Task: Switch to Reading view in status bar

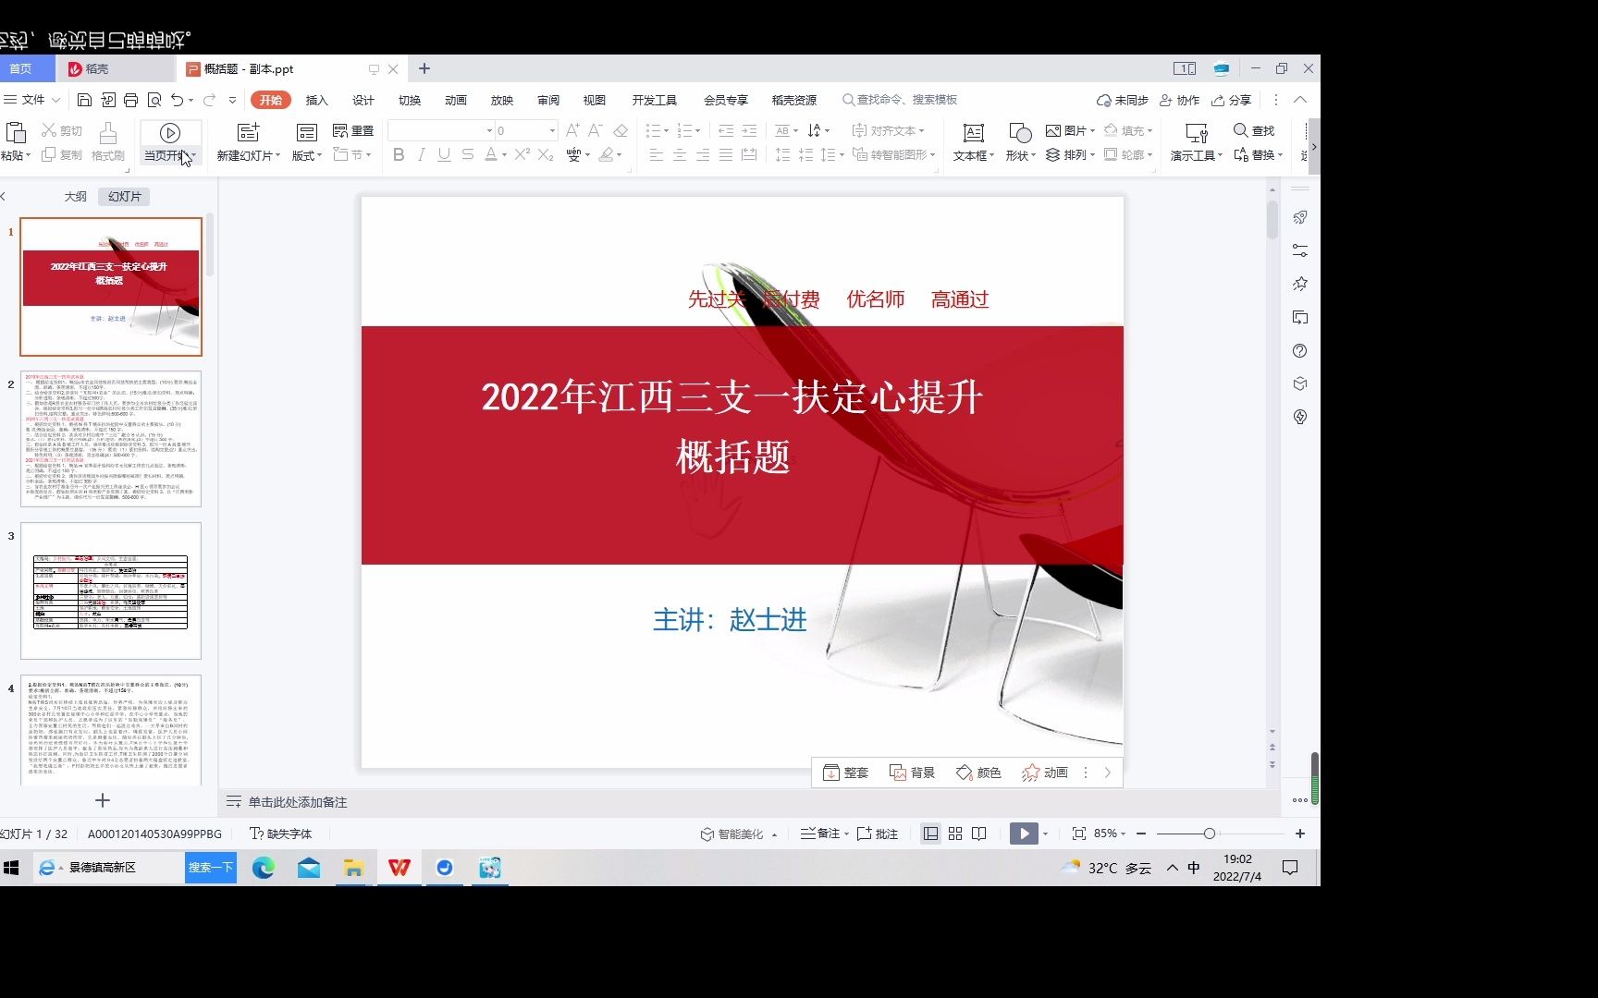Action: 979,834
